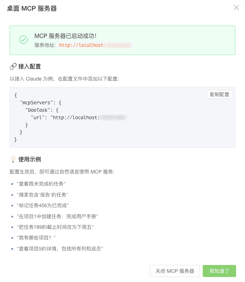Select the example changing 任务789 deadline
The width and height of the screenshot is (245, 282).
(x=55, y=227)
